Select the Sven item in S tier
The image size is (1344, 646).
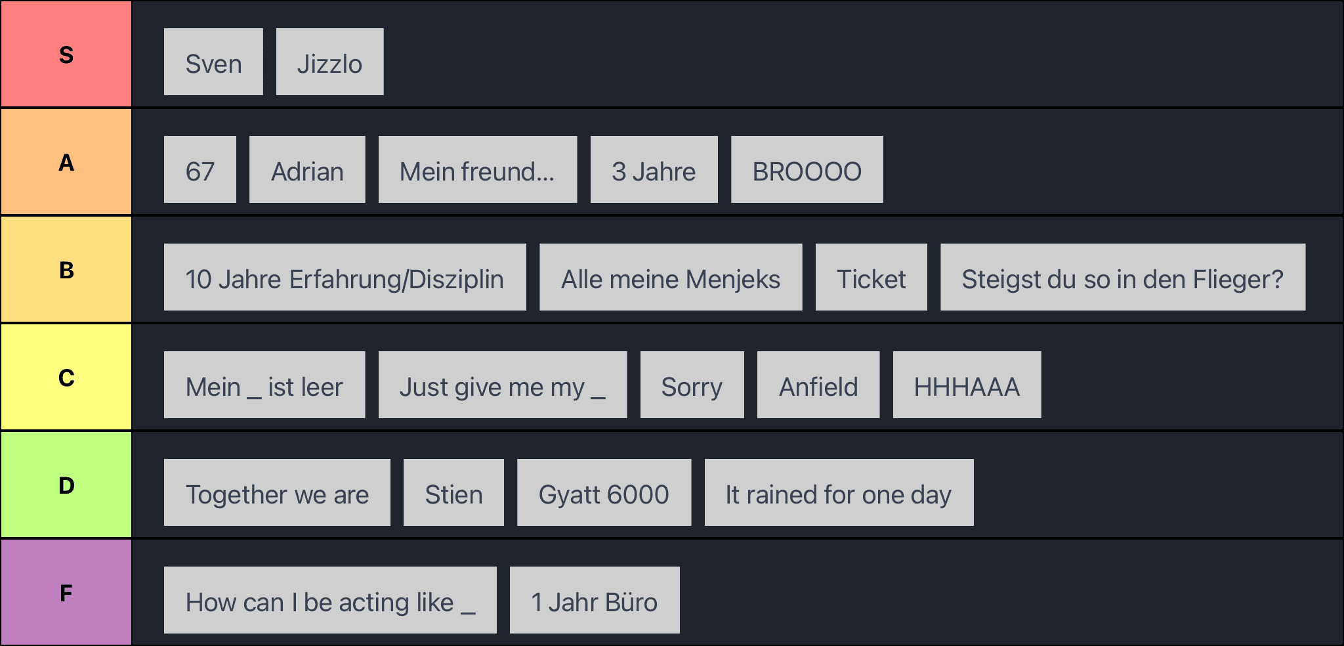(213, 62)
